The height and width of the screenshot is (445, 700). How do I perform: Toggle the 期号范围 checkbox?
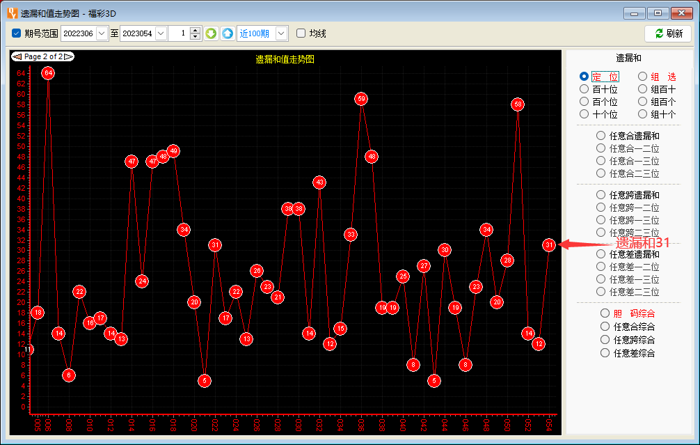click(17, 33)
